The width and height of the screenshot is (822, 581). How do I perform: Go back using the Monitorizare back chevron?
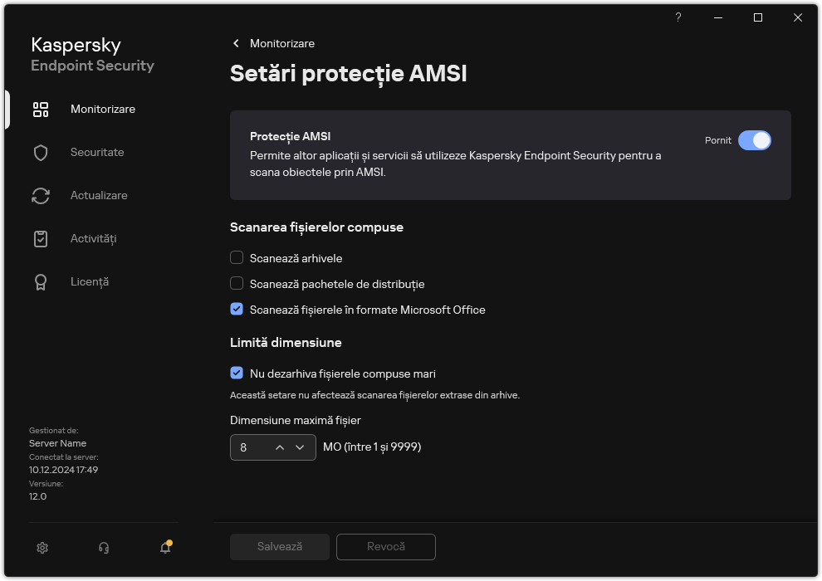(x=237, y=43)
